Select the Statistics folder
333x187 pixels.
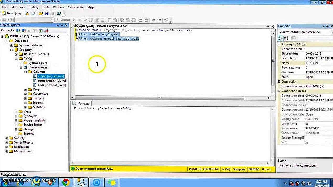pyautogui.click(x=39, y=107)
